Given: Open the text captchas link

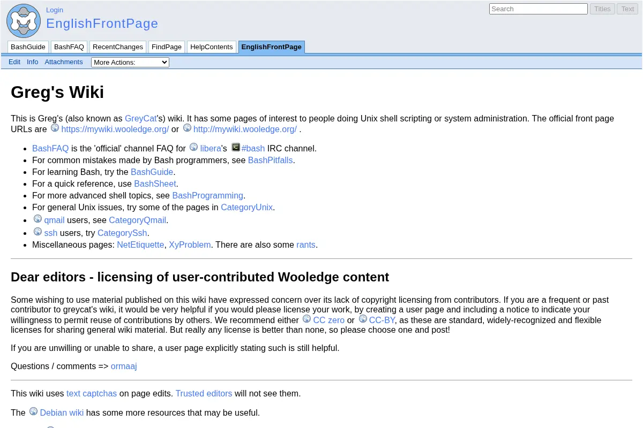Looking at the screenshot, I should (x=92, y=394).
